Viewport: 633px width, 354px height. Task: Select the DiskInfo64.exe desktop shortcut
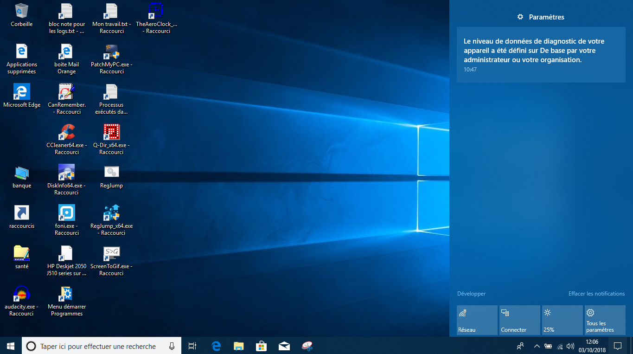67,173
